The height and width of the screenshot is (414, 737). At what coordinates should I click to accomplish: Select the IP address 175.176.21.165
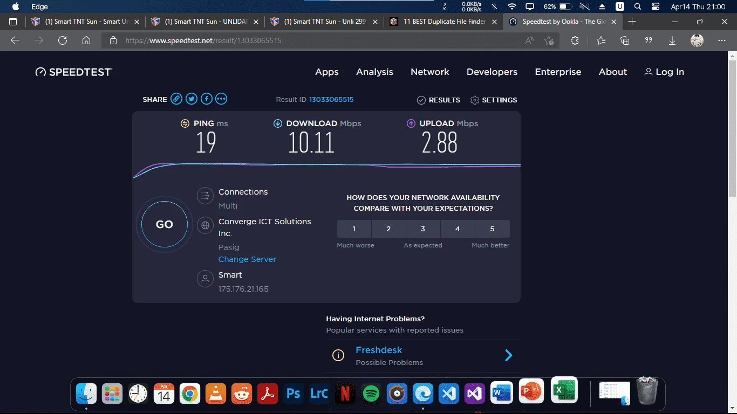tap(243, 289)
